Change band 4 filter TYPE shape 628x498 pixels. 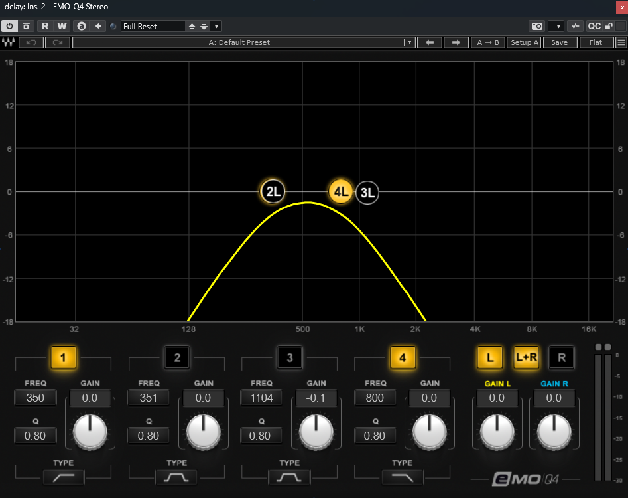402,477
